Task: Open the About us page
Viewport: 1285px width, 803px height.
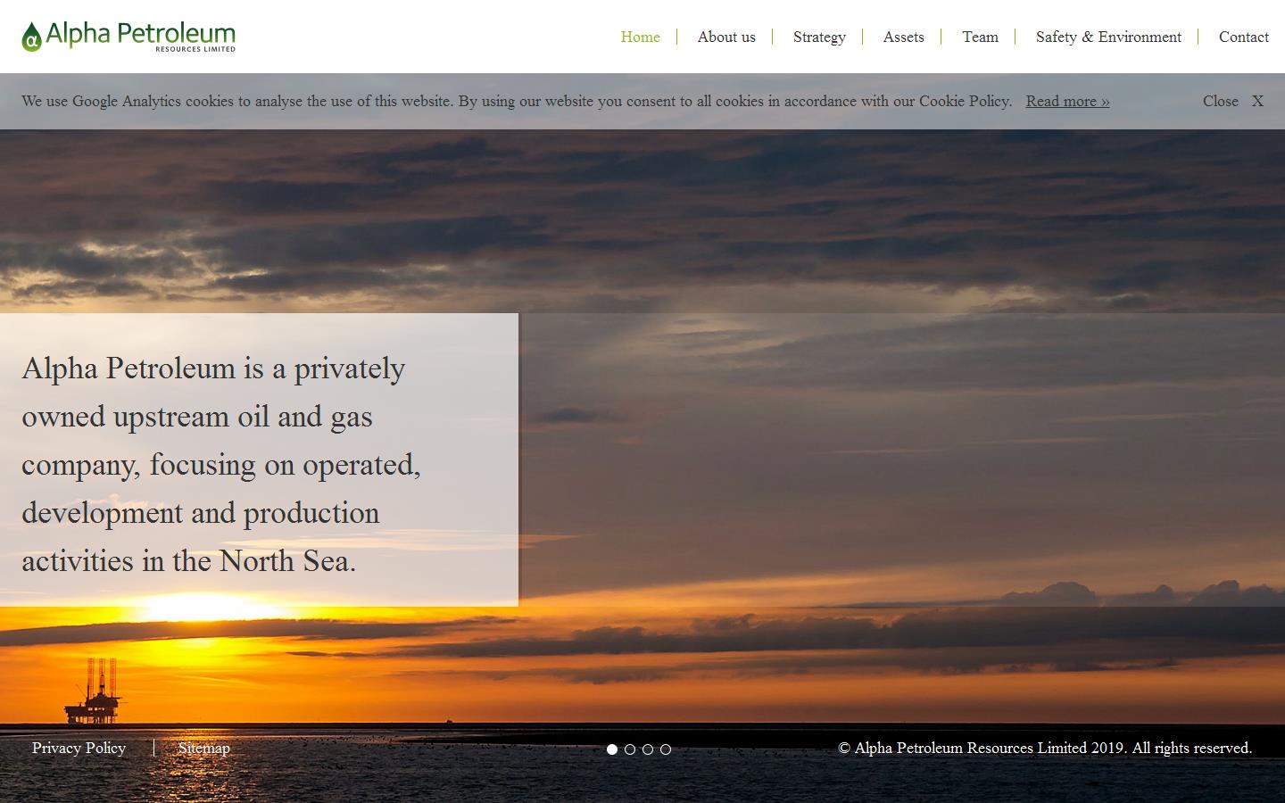Action: coord(725,37)
